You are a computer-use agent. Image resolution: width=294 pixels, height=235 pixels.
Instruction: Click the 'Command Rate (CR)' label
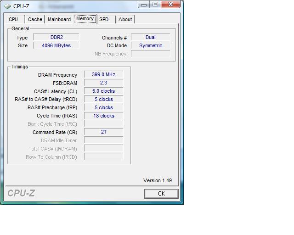point(55,132)
